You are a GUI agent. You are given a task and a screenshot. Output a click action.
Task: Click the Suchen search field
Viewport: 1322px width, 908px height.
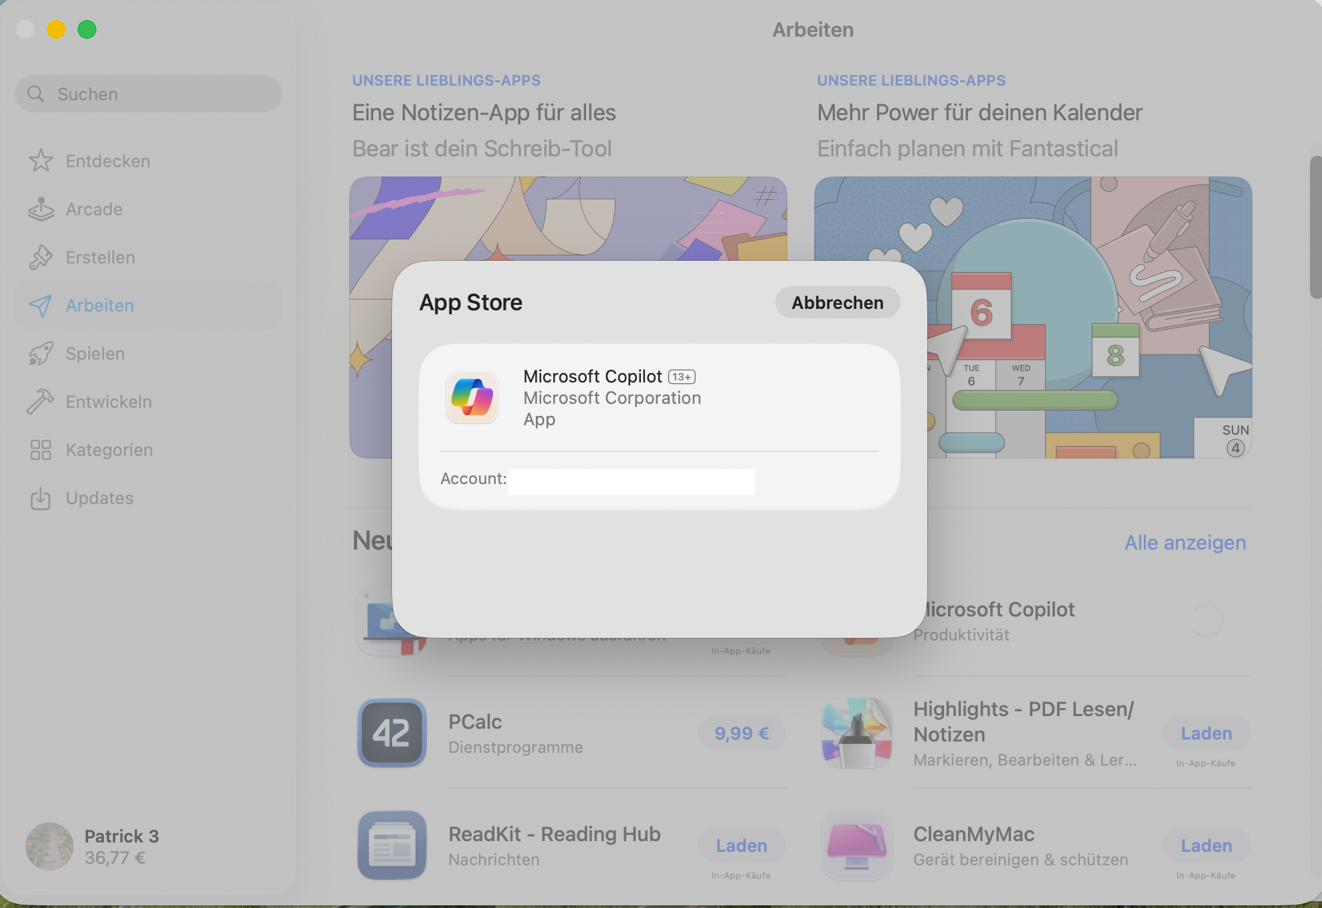pyautogui.click(x=149, y=94)
